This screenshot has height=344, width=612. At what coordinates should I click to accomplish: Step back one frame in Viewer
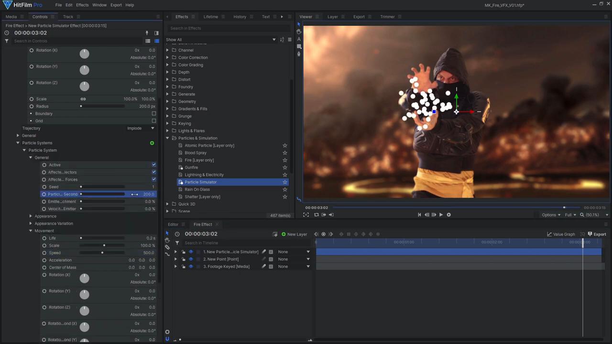click(427, 215)
